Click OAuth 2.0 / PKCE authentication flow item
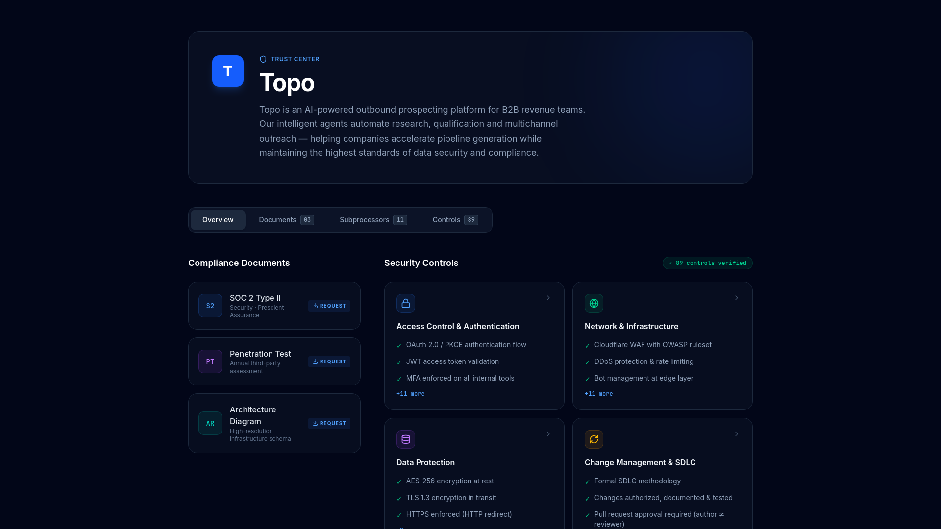 466,345
